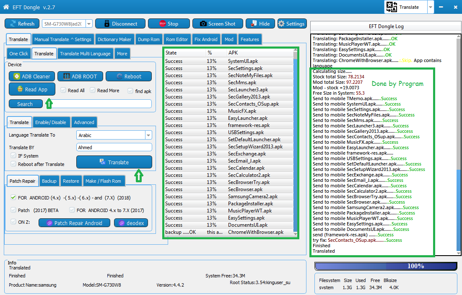Open the Dictionary Maker tab
Viewport: 462px width, 295px height.
[x=114, y=39]
